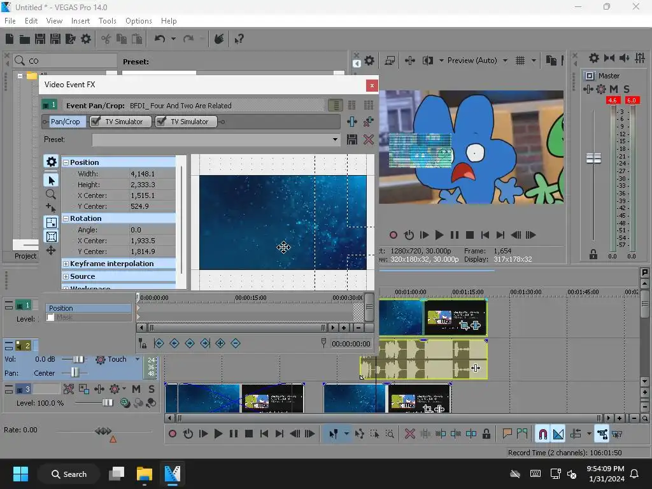Screen dimensions: 652x489
Task: Click the Undo arrow button
Action: click(160, 39)
